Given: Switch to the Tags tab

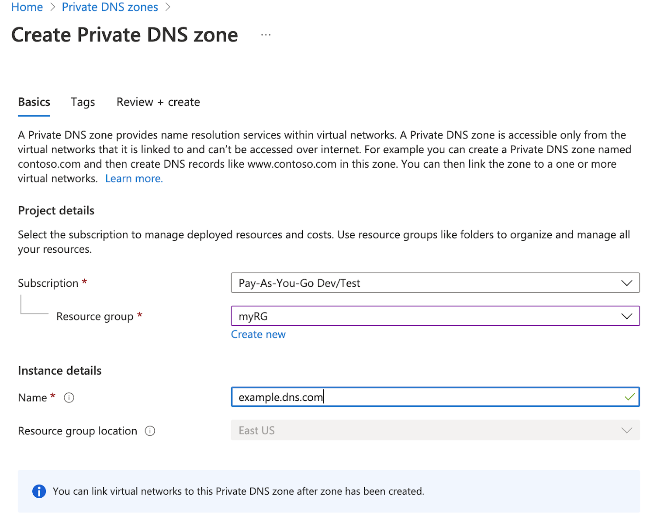Looking at the screenshot, I should tap(83, 102).
